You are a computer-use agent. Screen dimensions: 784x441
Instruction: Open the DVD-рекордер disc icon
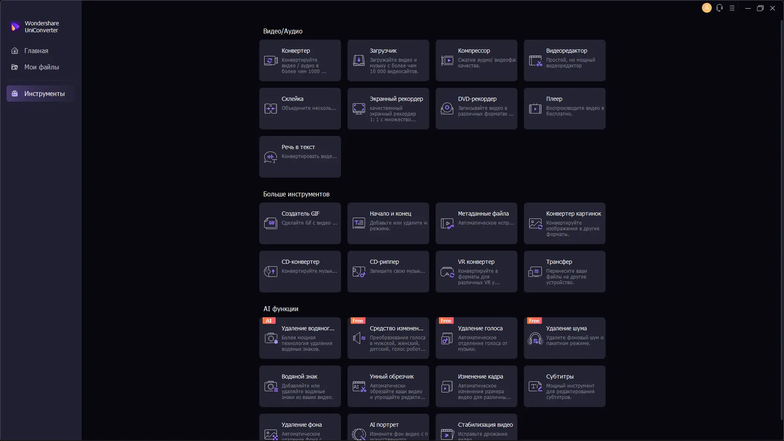[x=447, y=109]
